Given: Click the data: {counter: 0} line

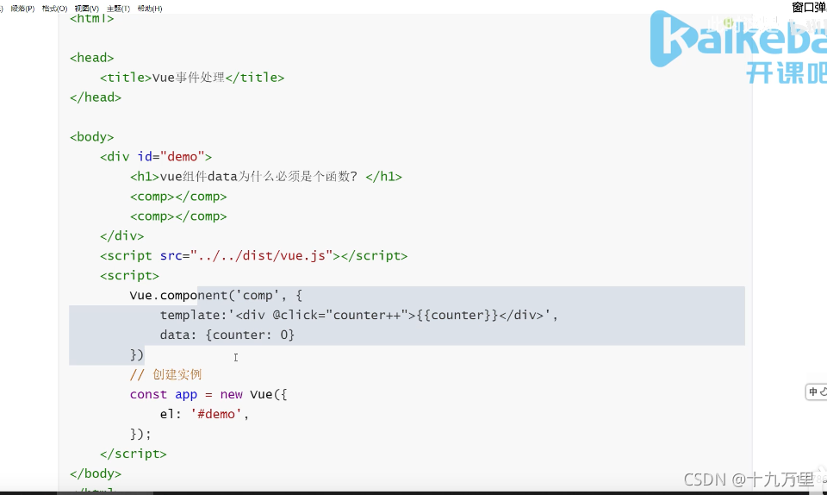Looking at the screenshot, I should (227, 335).
